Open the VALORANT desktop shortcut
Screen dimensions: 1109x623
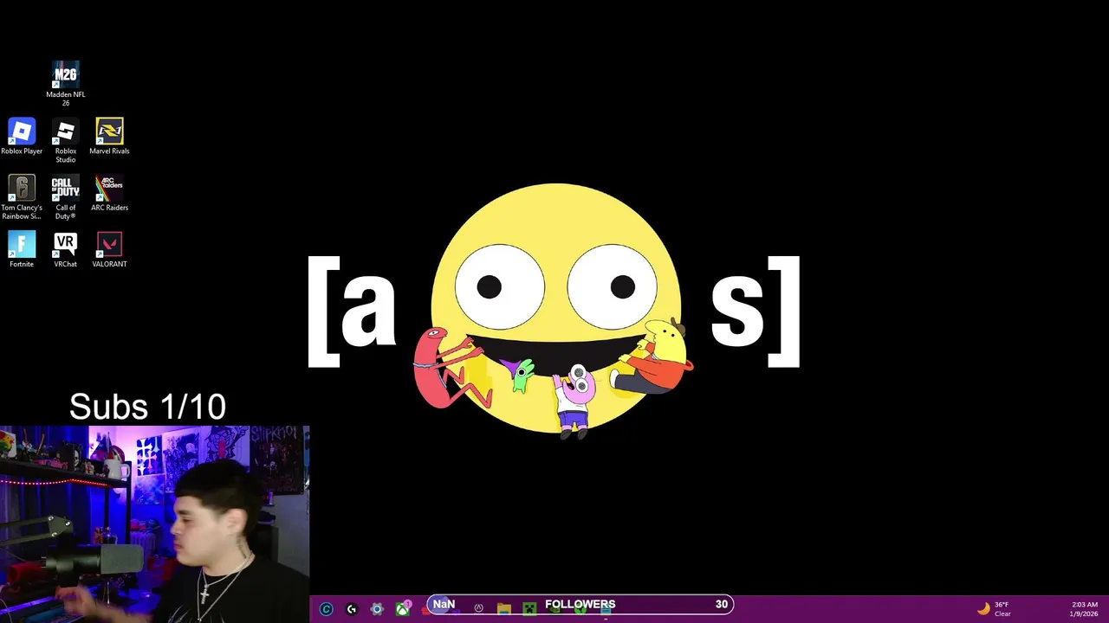[109, 250]
